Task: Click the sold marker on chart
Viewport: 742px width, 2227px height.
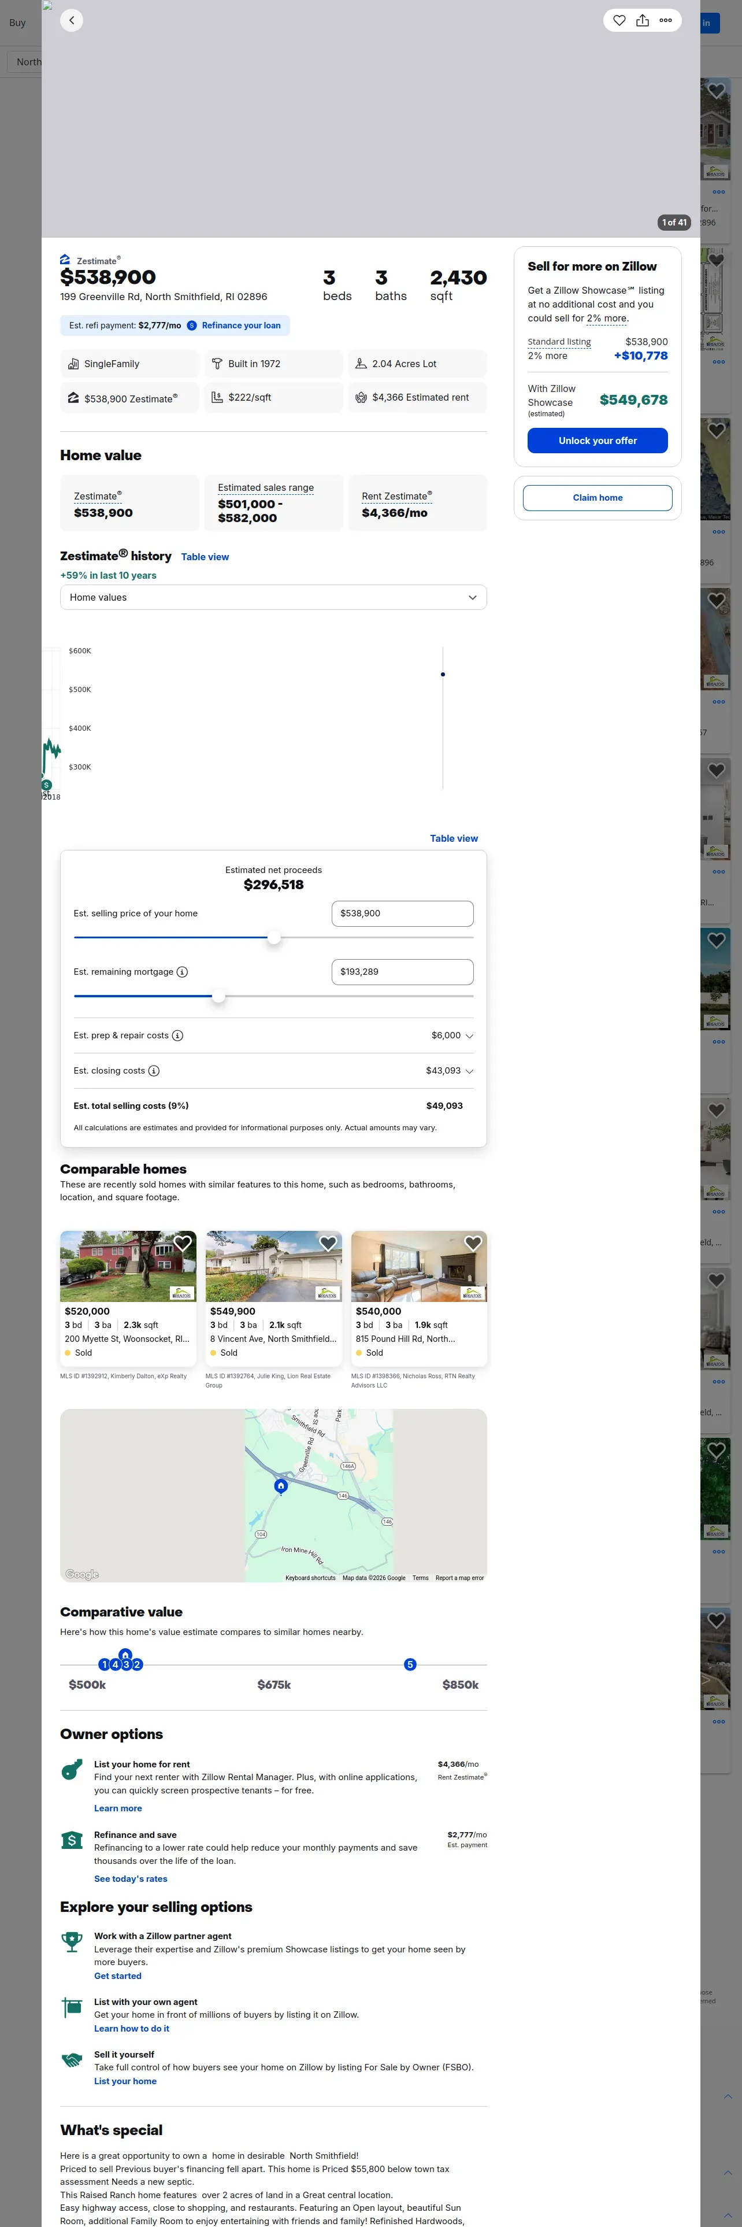Action: coord(47,785)
